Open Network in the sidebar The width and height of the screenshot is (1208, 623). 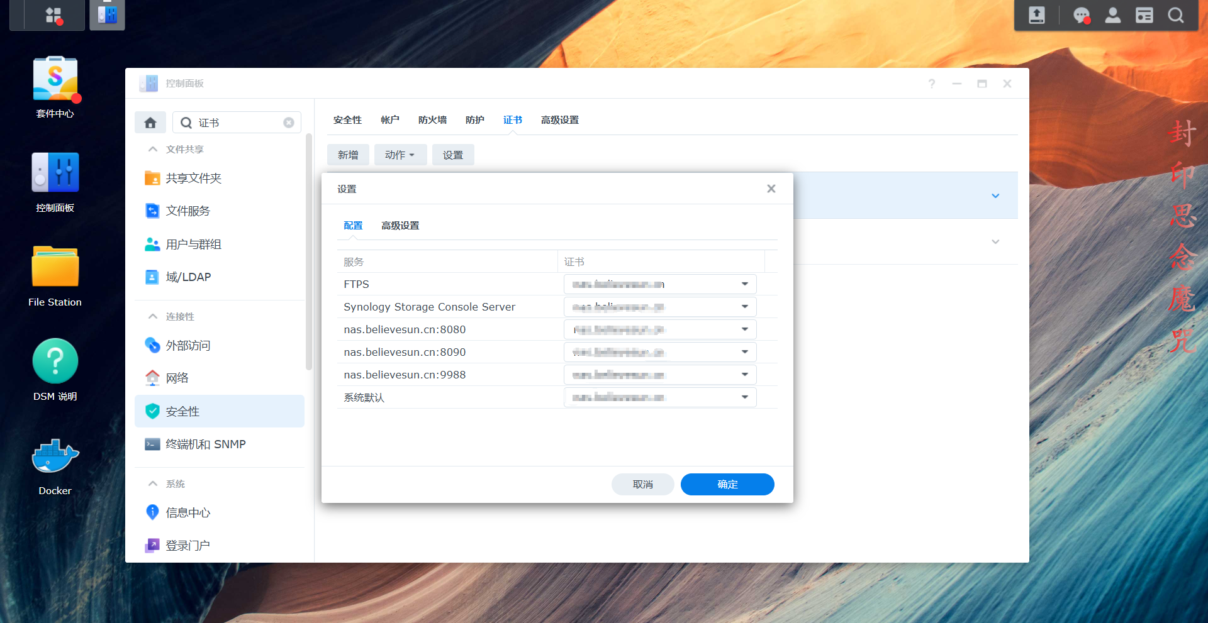(220, 378)
